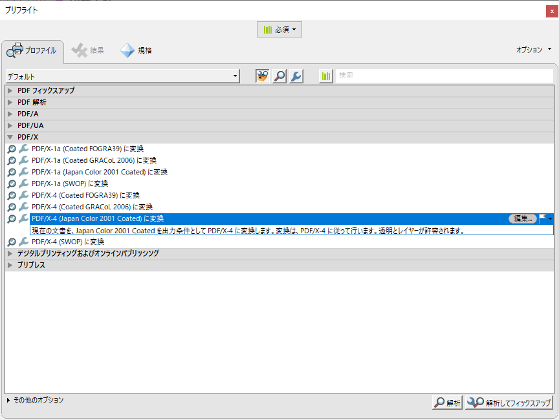Expand the プリプレス group
The width and height of the screenshot is (559, 420).
tap(10, 265)
